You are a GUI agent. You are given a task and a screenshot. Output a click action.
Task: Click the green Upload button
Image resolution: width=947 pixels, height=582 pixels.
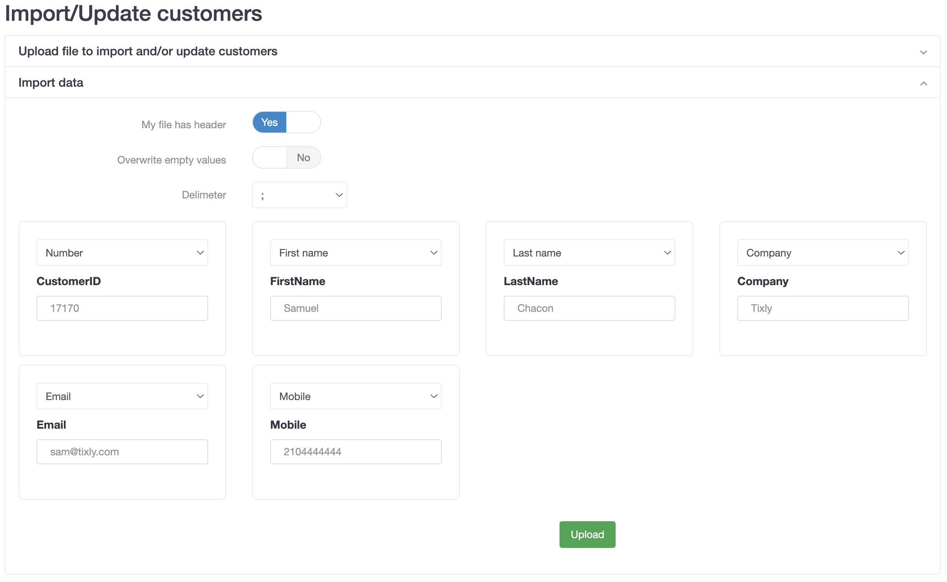[587, 535]
